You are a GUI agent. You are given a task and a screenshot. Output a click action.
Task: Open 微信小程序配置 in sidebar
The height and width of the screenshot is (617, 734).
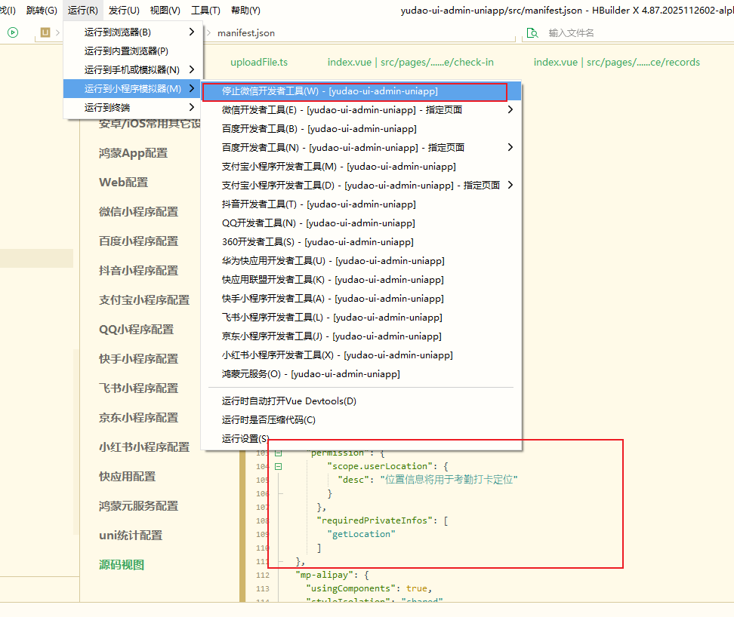point(138,212)
